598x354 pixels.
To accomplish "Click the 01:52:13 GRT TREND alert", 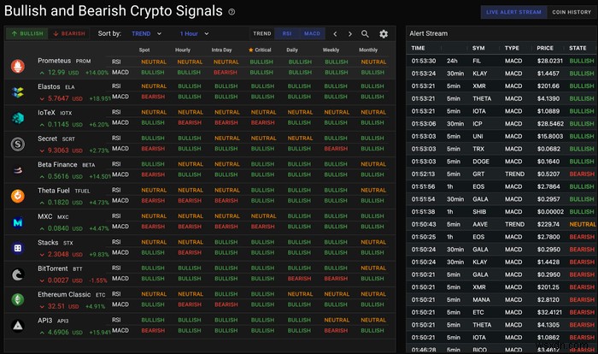I will (x=501, y=174).
